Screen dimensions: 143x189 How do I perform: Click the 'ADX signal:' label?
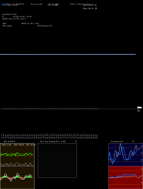coord(7,26)
